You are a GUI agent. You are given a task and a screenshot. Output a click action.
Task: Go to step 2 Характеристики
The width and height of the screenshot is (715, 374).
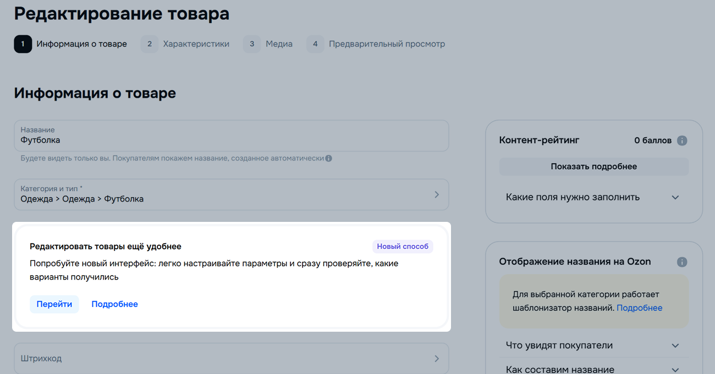[x=185, y=44]
